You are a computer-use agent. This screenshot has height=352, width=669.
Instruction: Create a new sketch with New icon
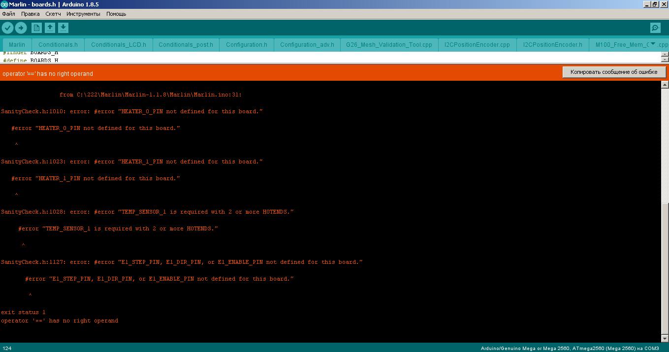click(36, 28)
